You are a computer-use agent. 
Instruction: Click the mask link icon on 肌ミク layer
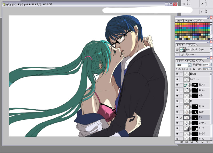(191, 112)
